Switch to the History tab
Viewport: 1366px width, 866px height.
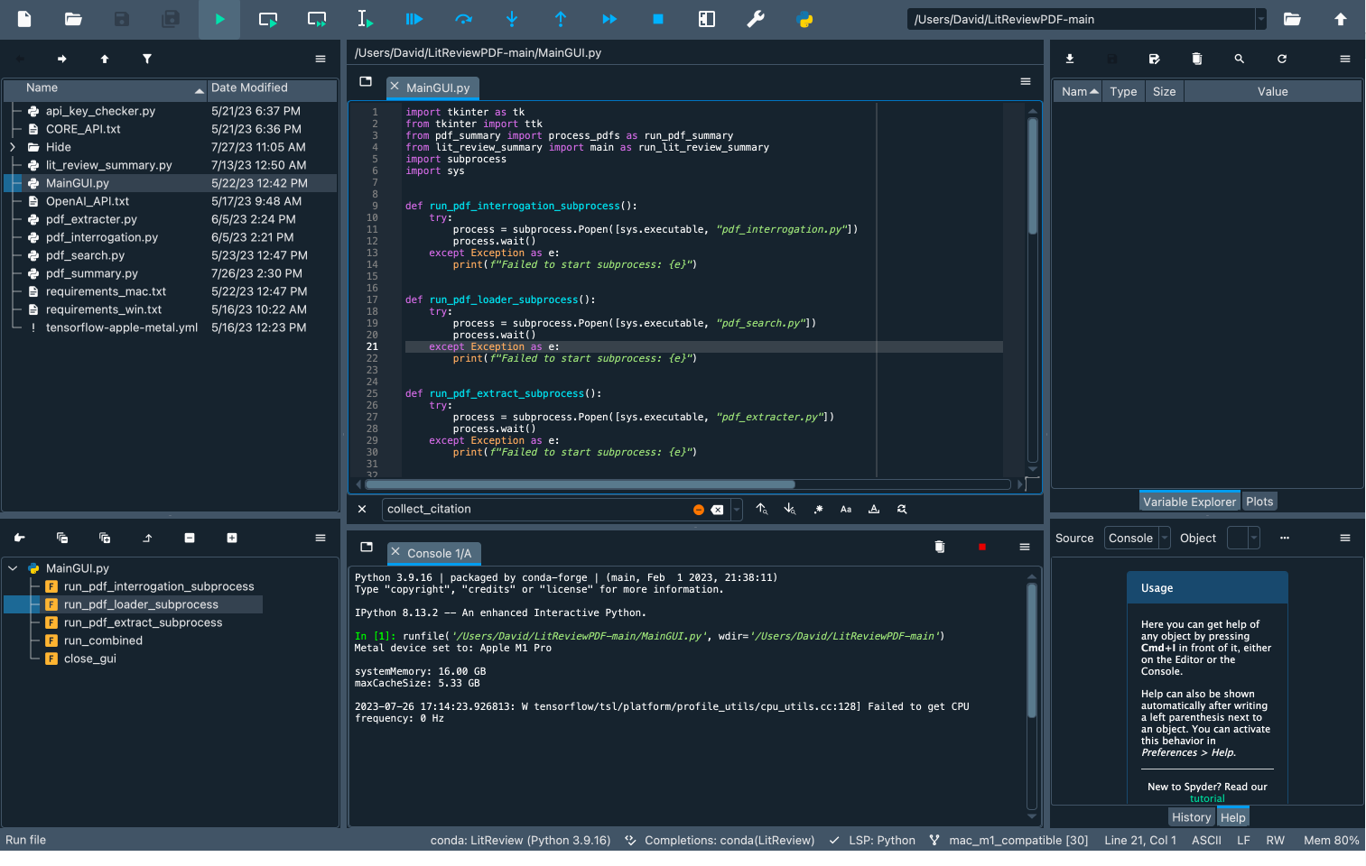pos(1191,816)
